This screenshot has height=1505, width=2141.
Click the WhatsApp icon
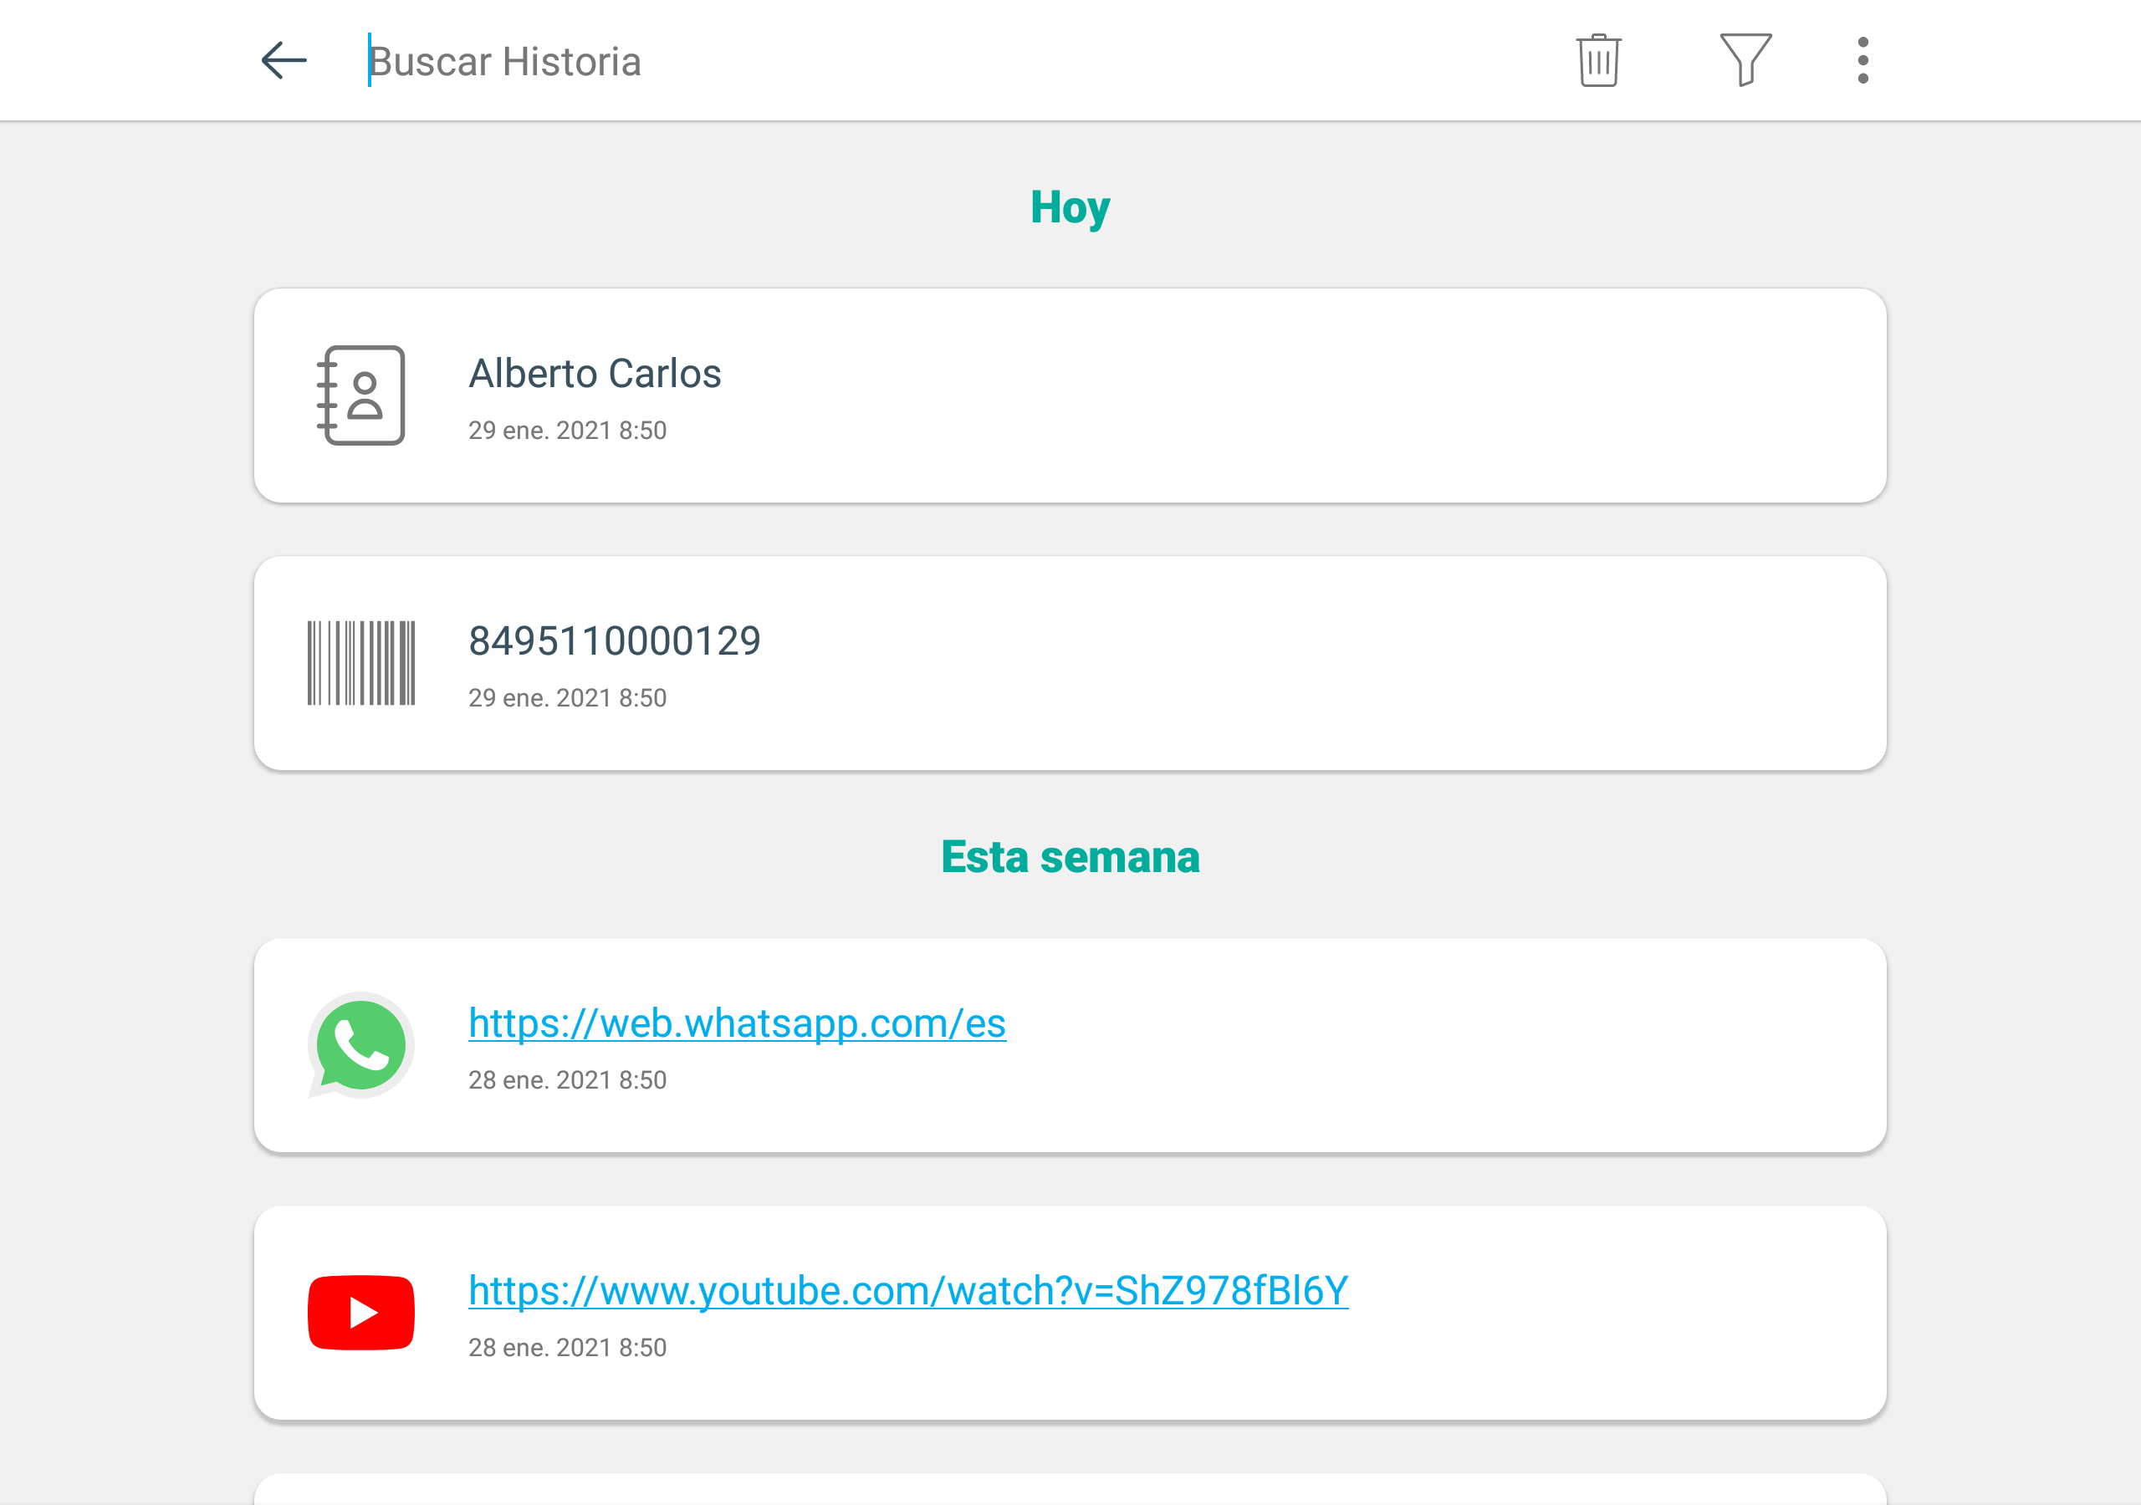coord(360,1044)
